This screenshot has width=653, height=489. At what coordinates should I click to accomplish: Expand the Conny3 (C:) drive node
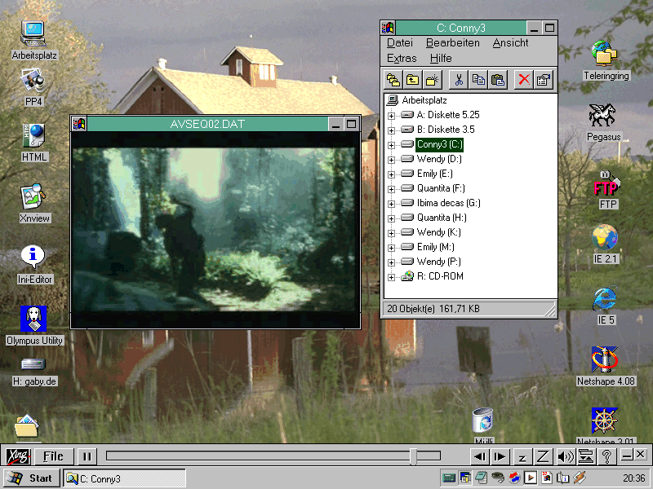click(392, 144)
